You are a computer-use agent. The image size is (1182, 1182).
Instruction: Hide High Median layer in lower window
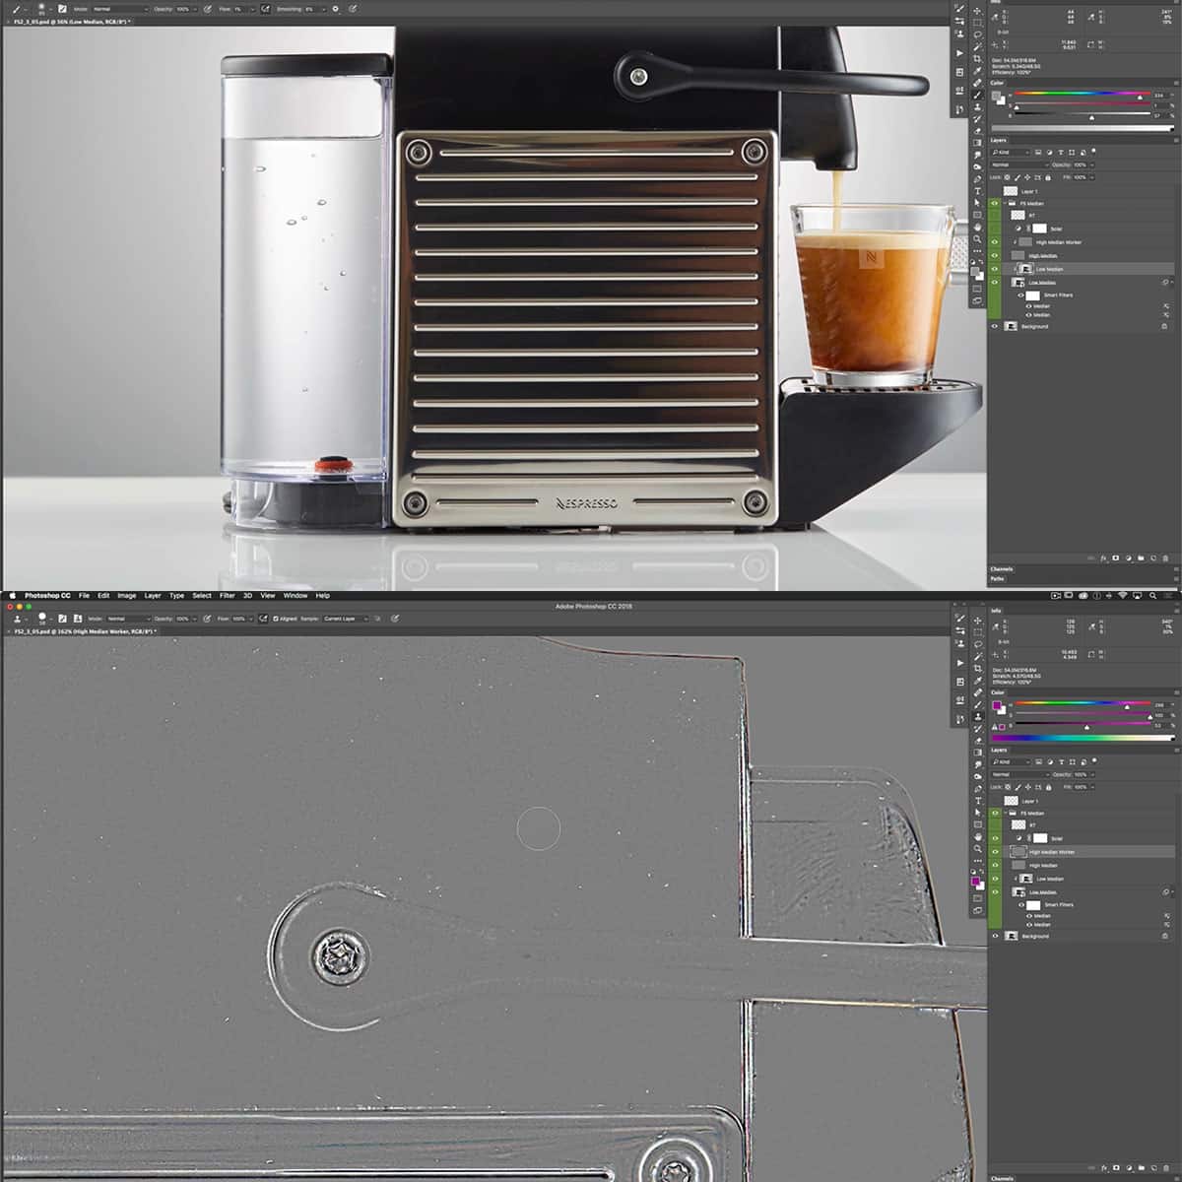pos(995,865)
